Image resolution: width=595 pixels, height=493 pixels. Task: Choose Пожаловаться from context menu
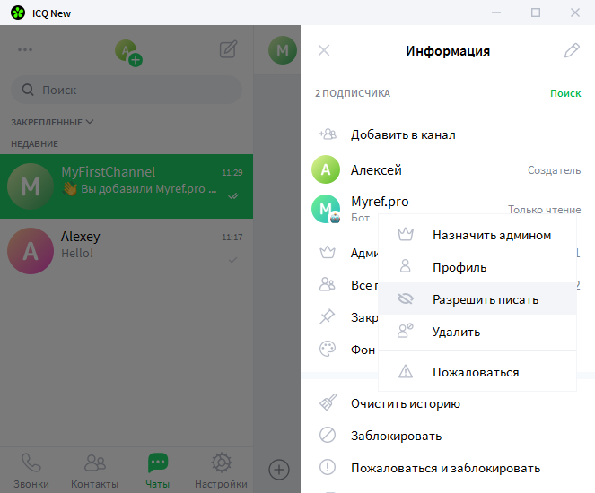(477, 372)
